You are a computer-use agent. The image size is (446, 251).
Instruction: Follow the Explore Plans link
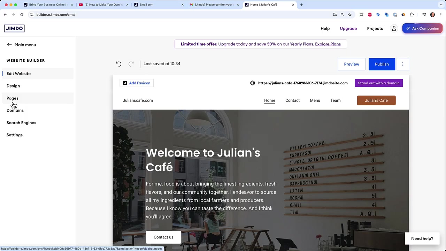point(328,44)
